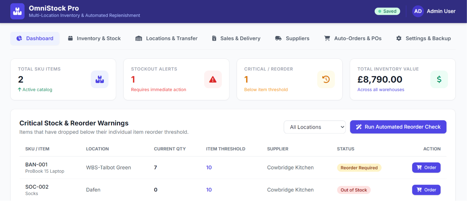
Task: Open the Auto-Orders & POs tab
Action: pyautogui.click(x=353, y=38)
